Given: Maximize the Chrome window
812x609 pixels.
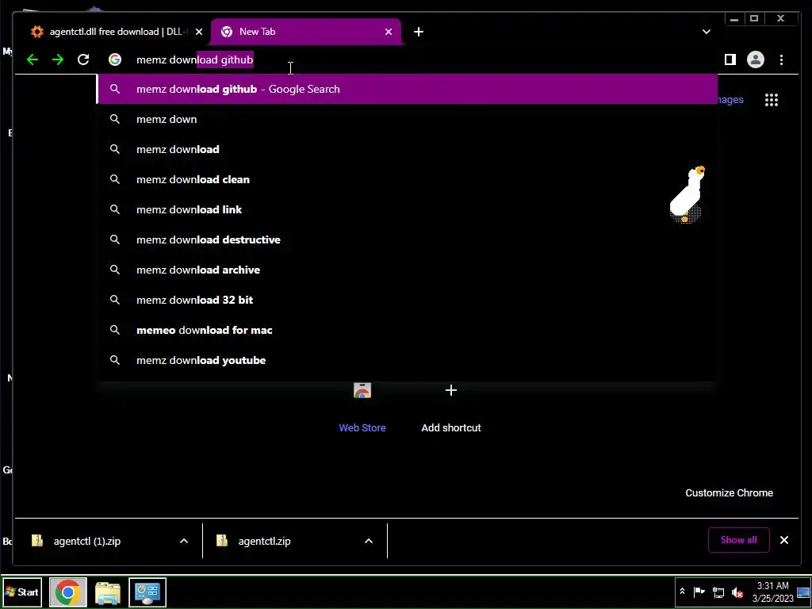Looking at the screenshot, I should click(754, 19).
